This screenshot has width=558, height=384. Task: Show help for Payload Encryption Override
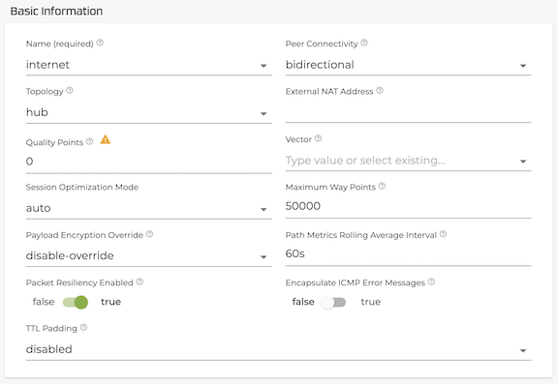150,234
